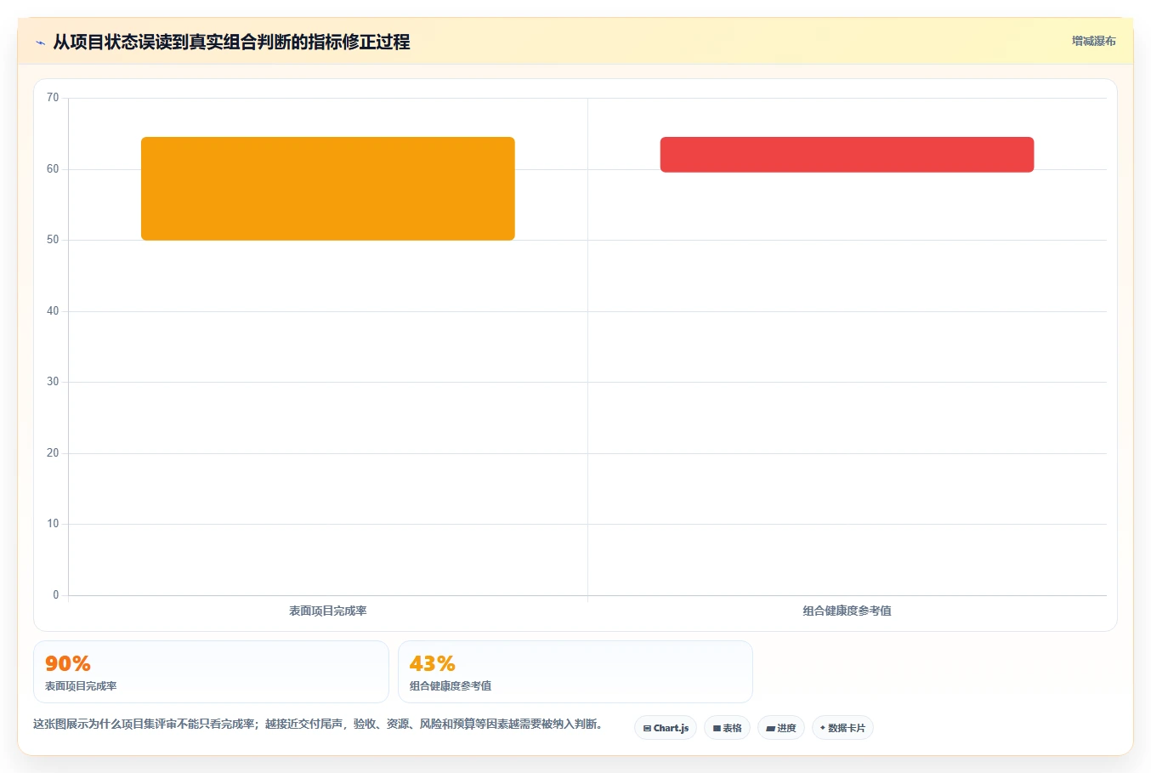The width and height of the screenshot is (1151, 773).
Task: Select the Chart.js tag
Action: (x=666, y=728)
